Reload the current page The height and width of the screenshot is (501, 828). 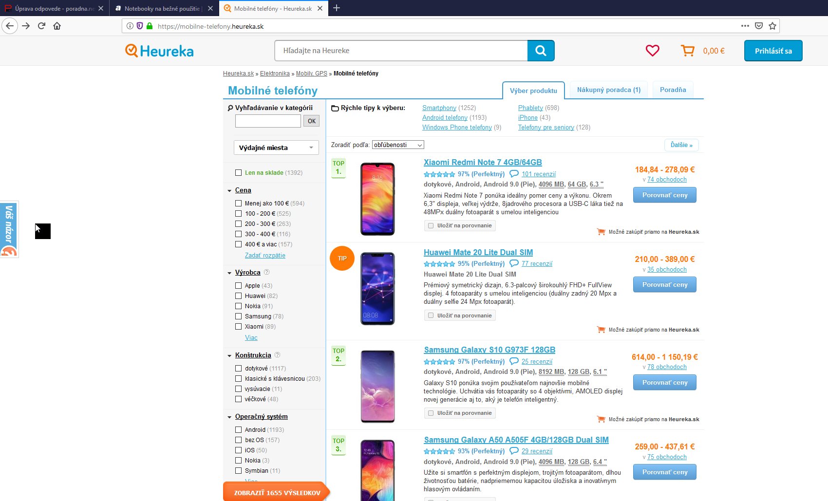pos(41,26)
